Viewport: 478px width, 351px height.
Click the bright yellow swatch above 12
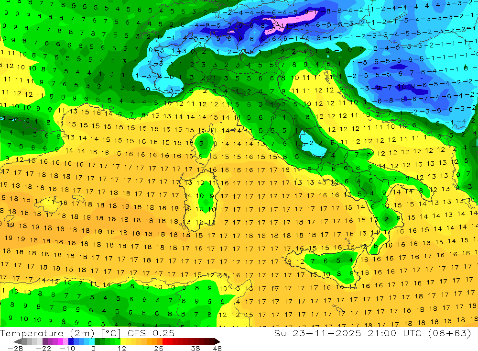click(x=123, y=341)
